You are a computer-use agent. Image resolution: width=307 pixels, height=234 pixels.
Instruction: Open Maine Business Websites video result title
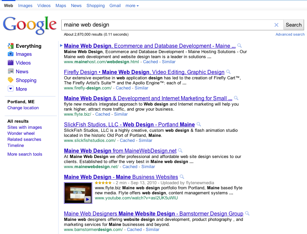(121, 177)
